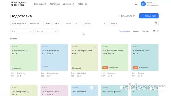This screenshot has width=171, height=96.
Task: Open card ОГЭ. Русский язык. 2023. Вар. 2
Action: click(54, 90)
